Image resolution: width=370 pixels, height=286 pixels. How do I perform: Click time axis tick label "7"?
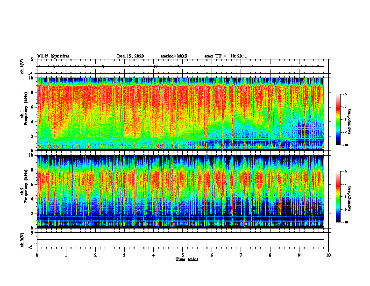[241, 255]
